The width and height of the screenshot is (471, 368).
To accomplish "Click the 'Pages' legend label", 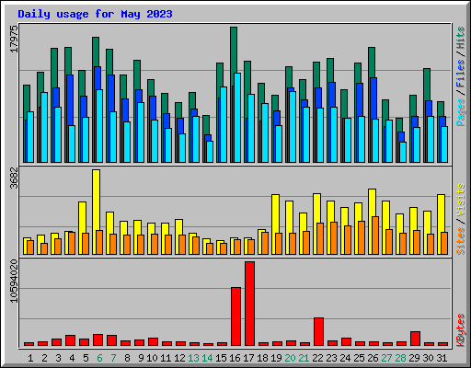I will click(461, 112).
